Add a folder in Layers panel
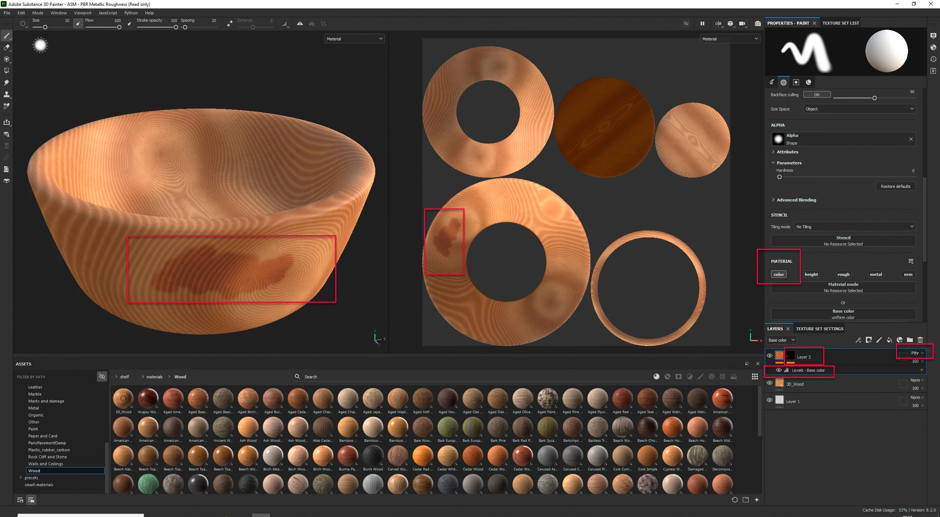The image size is (940, 517). pyautogui.click(x=910, y=340)
